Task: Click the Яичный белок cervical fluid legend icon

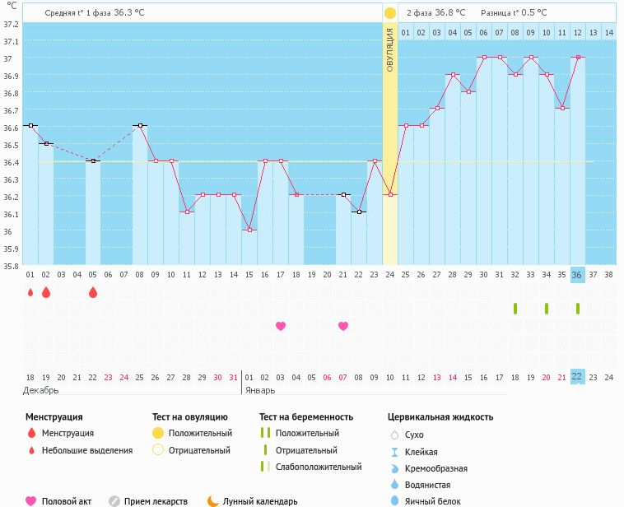Action: pyautogui.click(x=394, y=500)
